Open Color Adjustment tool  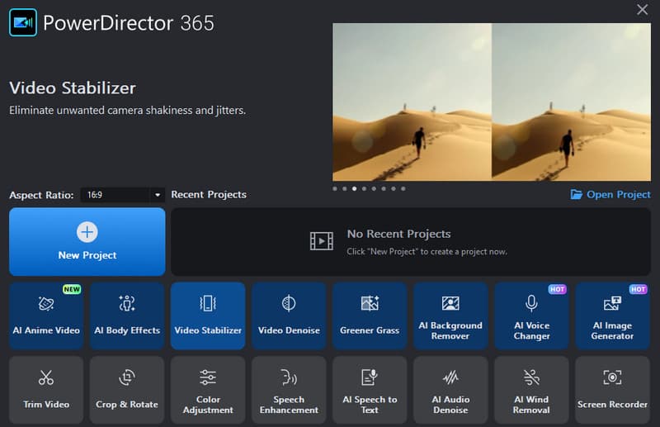tap(208, 390)
